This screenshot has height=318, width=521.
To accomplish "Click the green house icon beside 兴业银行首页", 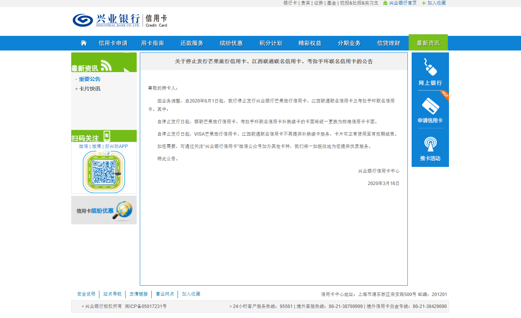I will point(385,3).
